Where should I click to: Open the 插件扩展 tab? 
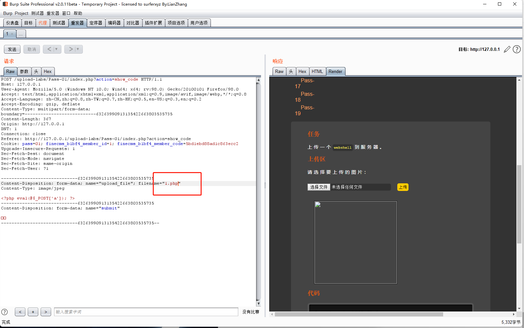[153, 23]
